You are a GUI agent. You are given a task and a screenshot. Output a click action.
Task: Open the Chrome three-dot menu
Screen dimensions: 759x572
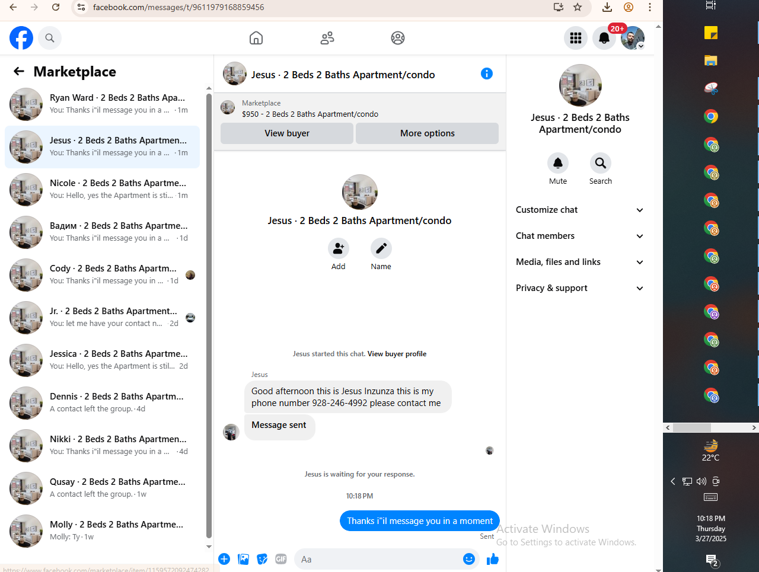point(650,7)
